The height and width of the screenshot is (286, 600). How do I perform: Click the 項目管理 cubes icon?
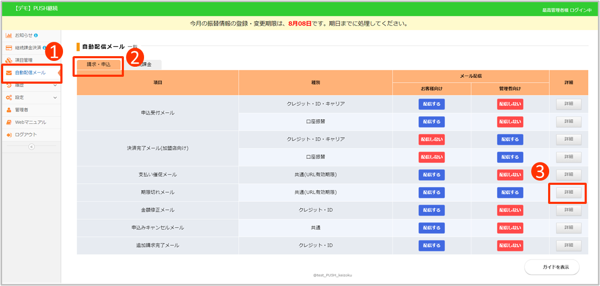coord(9,60)
